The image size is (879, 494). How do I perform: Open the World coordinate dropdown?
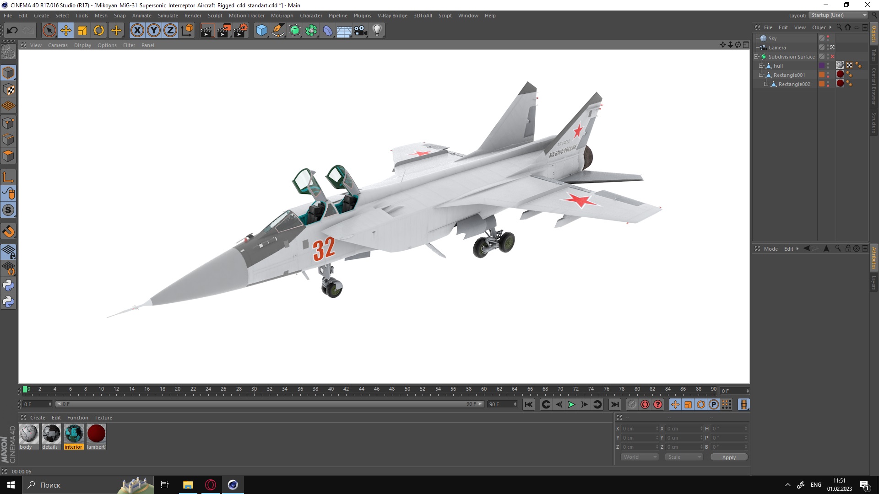(640, 457)
